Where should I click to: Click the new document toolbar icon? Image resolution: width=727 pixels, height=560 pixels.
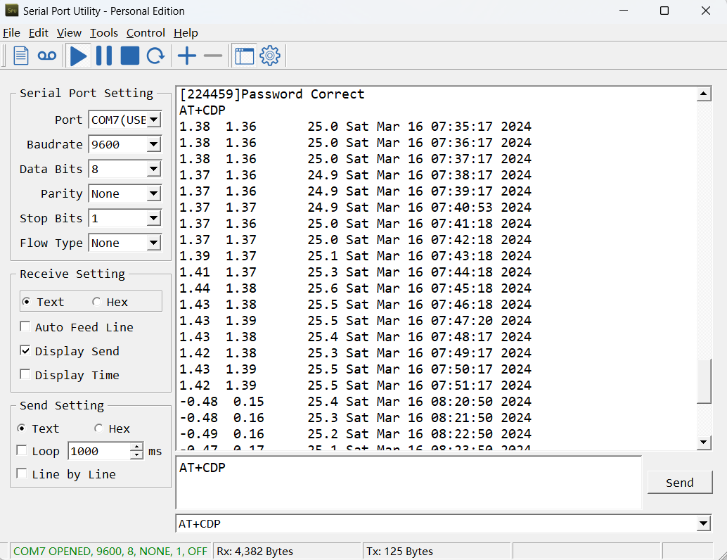click(x=21, y=56)
